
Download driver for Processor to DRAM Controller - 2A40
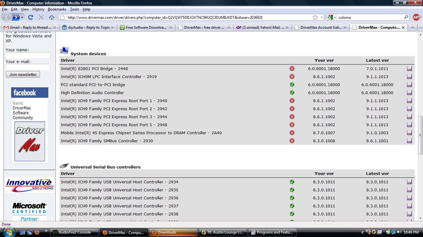click(x=409, y=133)
